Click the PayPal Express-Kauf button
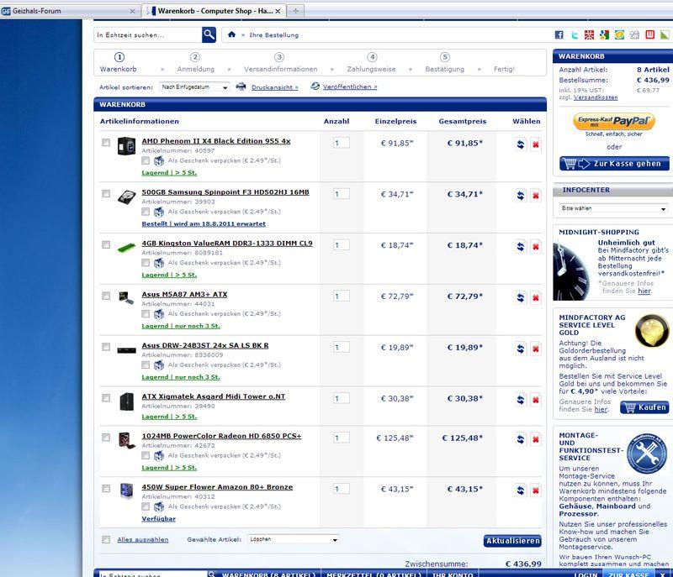This screenshot has height=577, width=673. click(614, 121)
